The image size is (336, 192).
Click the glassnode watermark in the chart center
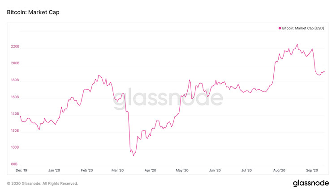167,98
